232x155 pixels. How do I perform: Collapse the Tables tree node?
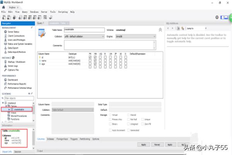coord(6,106)
